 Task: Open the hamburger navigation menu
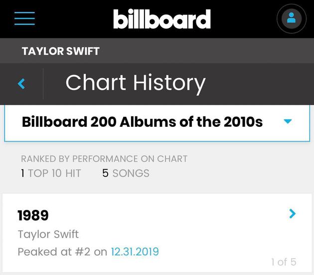tap(24, 18)
